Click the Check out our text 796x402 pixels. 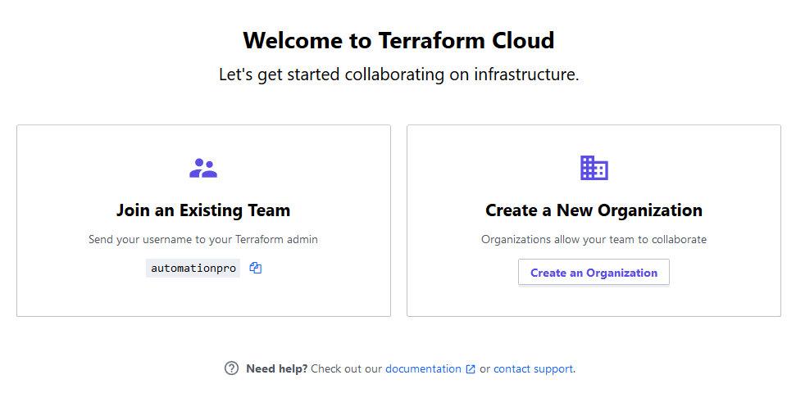(346, 368)
